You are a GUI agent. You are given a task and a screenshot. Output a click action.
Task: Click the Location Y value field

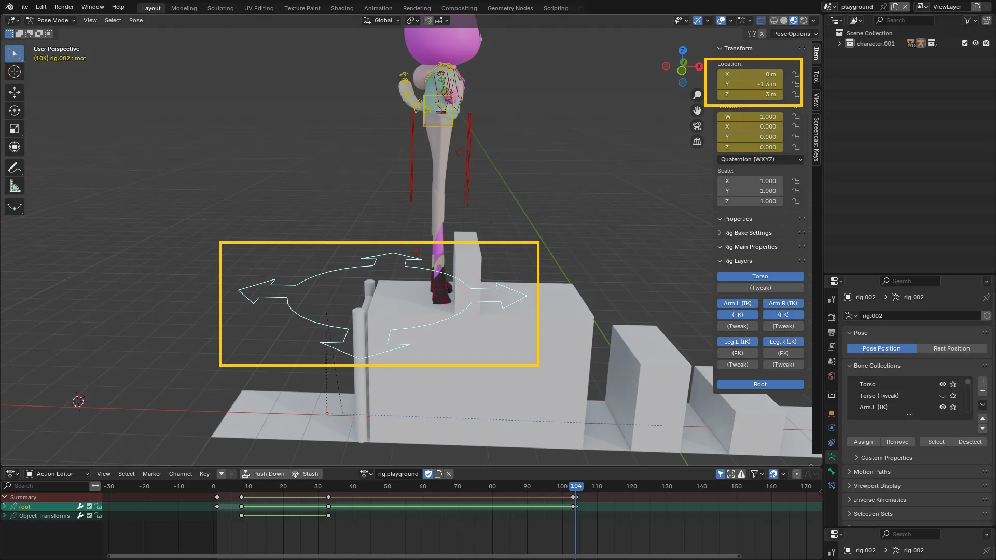click(750, 84)
